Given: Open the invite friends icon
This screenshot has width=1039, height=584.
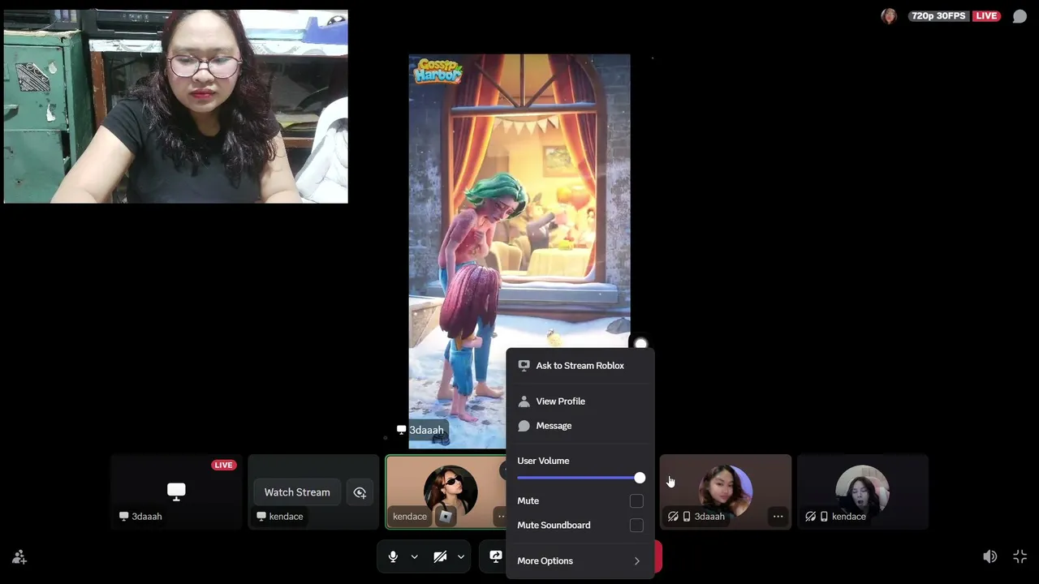Looking at the screenshot, I should click(19, 557).
